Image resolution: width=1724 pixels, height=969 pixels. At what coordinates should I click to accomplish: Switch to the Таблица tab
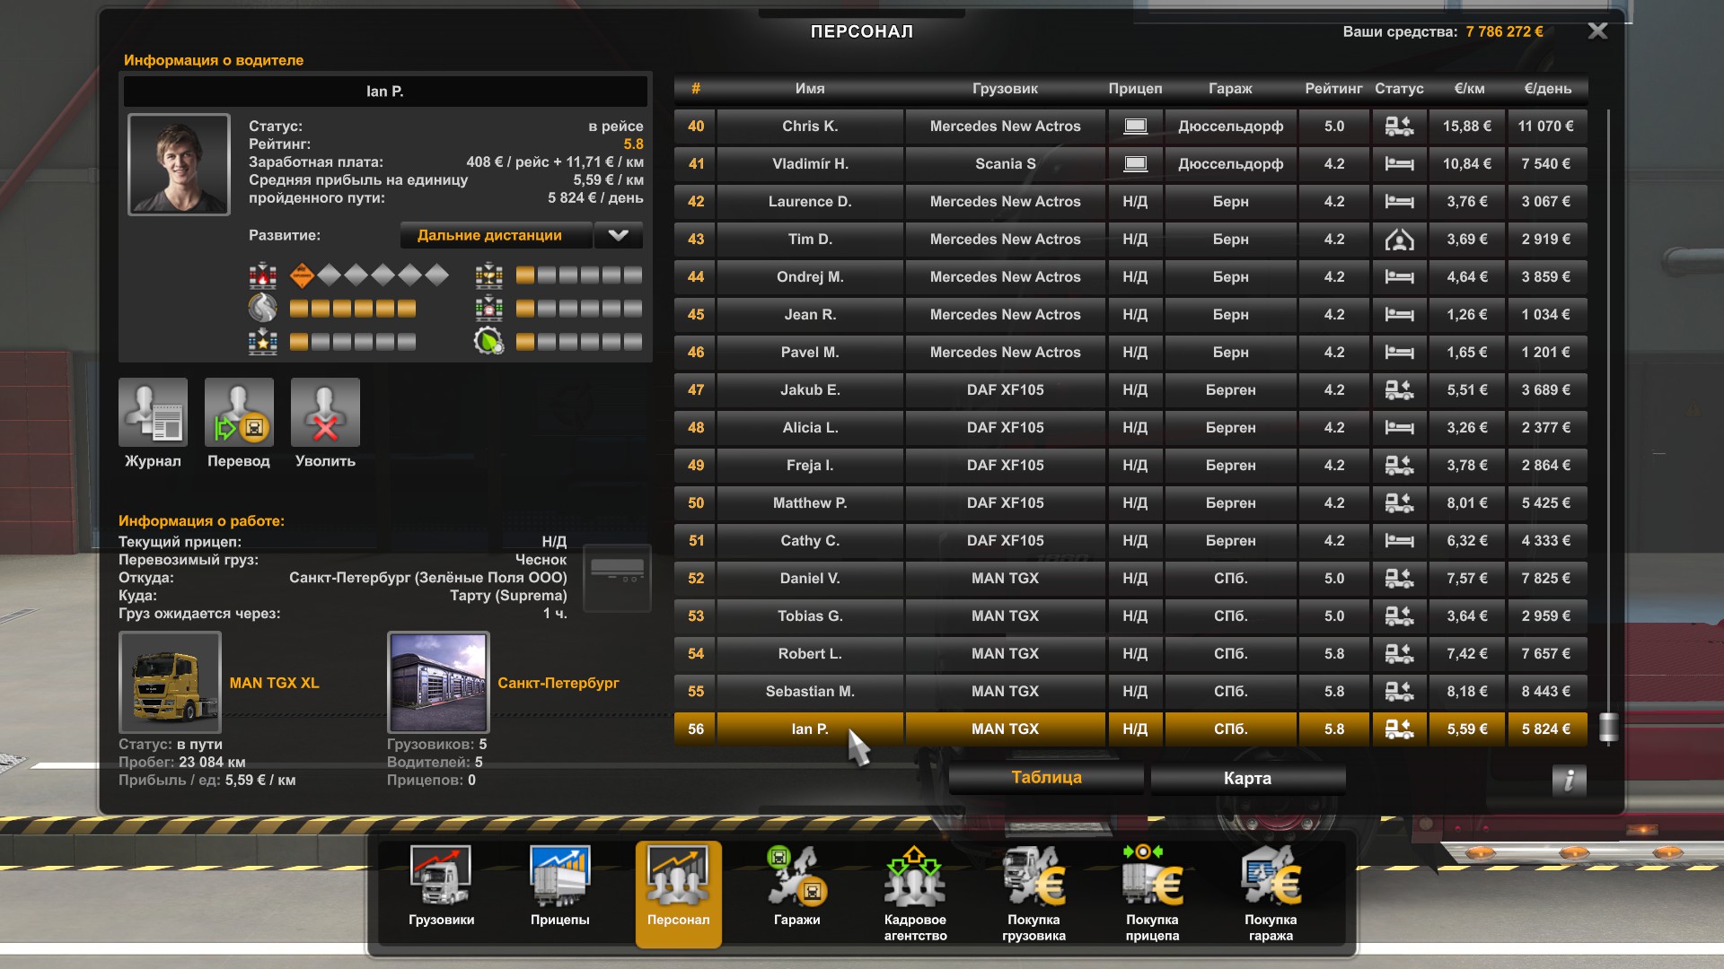pyautogui.click(x=1046, y=778)
